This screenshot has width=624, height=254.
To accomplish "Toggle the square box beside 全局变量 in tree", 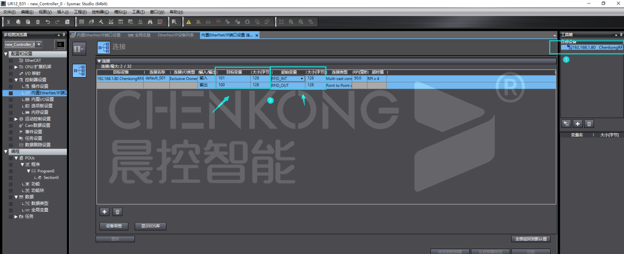I will point(11,210).
